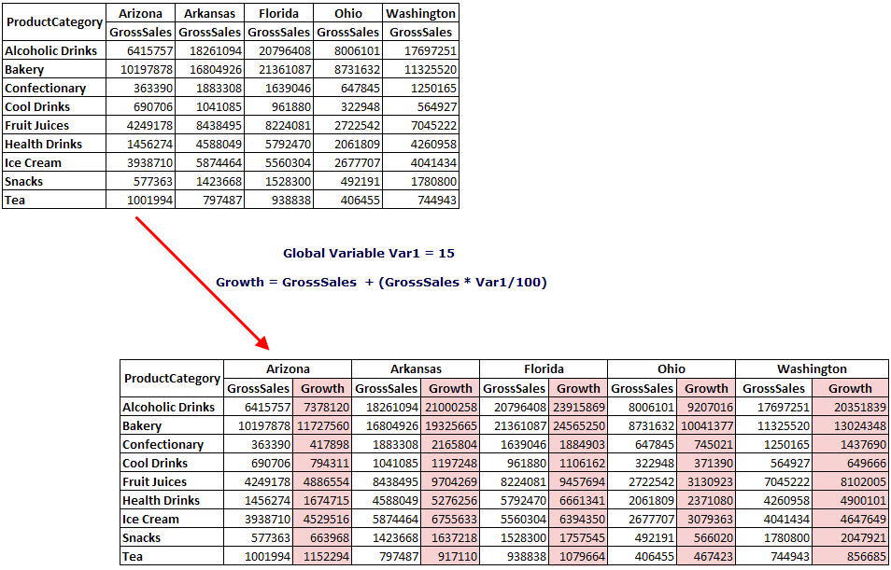Click the ProductCategory header in the top table
Image resolution: width=891 pixels, height=570 pixels.
point(54,22)
